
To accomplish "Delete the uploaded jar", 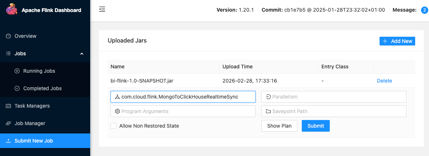I will pyautogui.click(x=384, y=81).
